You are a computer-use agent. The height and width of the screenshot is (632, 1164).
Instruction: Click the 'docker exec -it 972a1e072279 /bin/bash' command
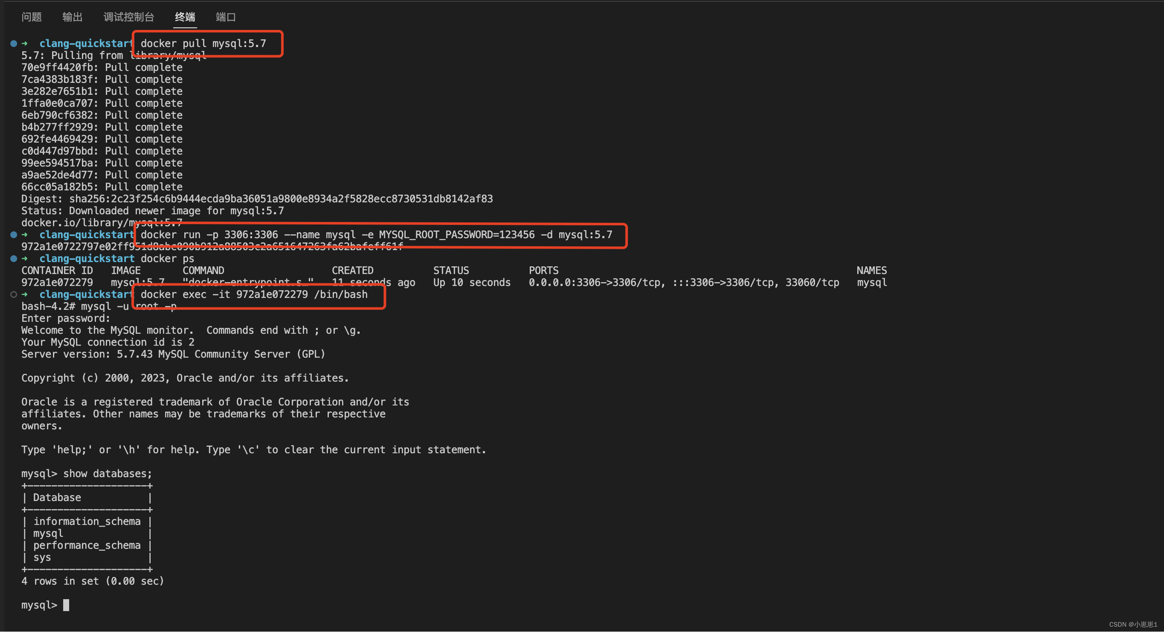click(x=254, y=294)
